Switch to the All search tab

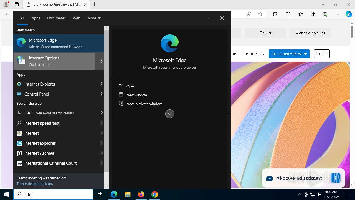pyautogui.click(x=22, y=18)
